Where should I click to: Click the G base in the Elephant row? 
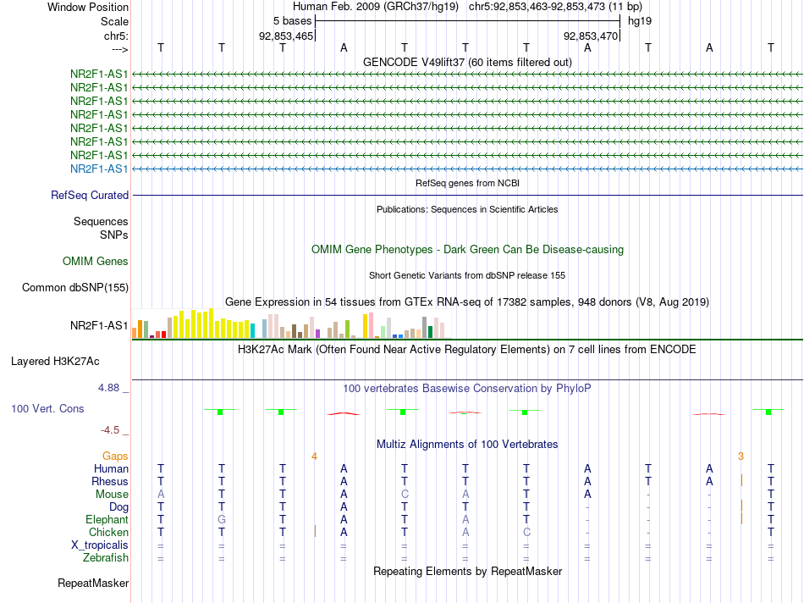click(222, 519)
